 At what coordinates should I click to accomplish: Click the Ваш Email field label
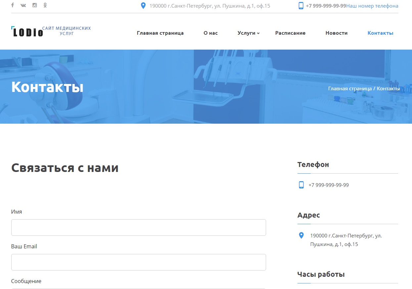click(24, 246)
